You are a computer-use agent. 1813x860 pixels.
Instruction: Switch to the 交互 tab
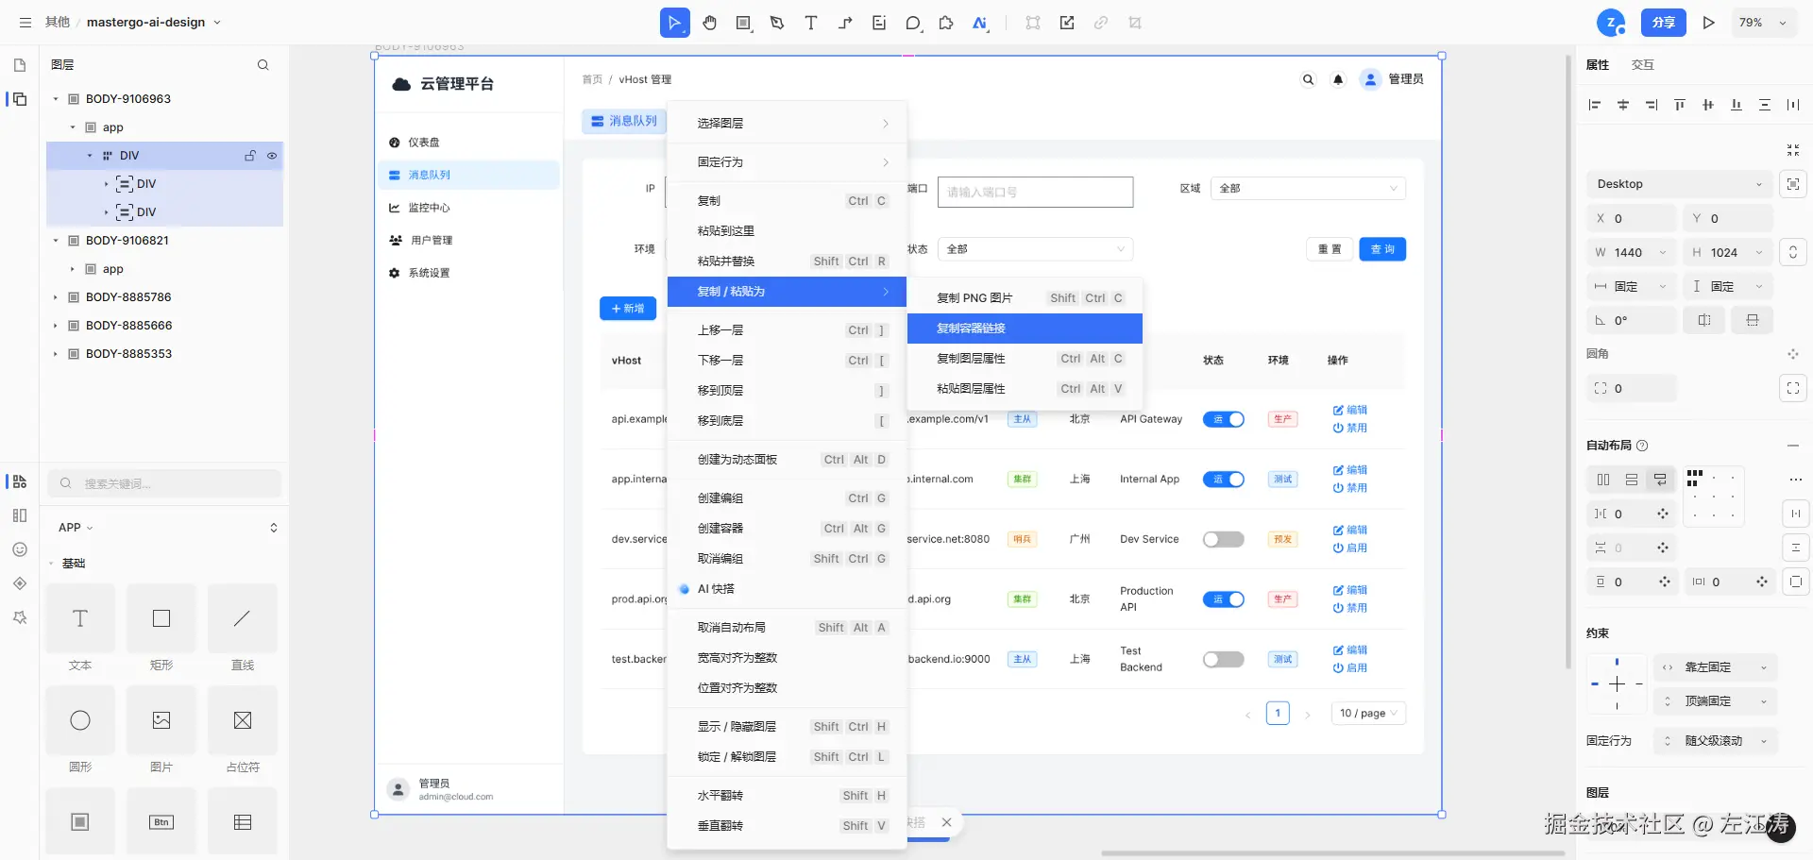1643,65
